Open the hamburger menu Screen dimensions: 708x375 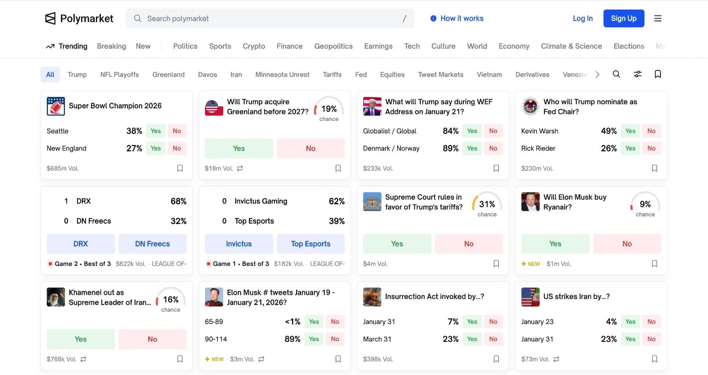(x=658, y=18)
